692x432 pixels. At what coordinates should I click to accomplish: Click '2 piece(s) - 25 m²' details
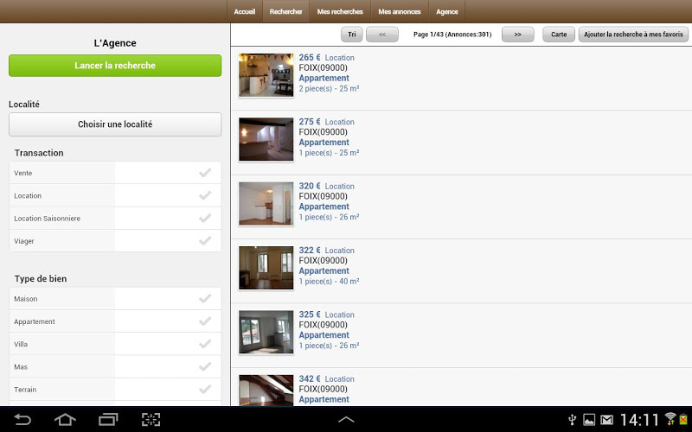tap(329, 89)
